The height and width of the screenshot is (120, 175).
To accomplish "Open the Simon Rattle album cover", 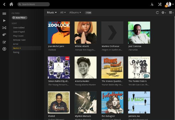I will 59,67.
